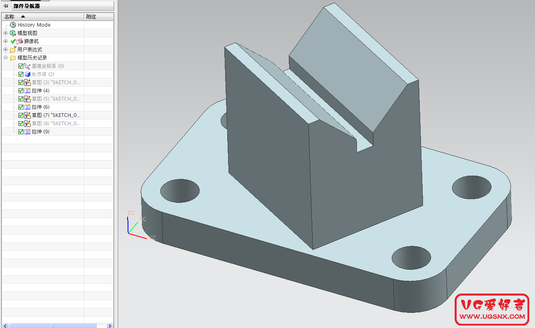Click the green checkmark beside 摄像机

tap(13, 41)
